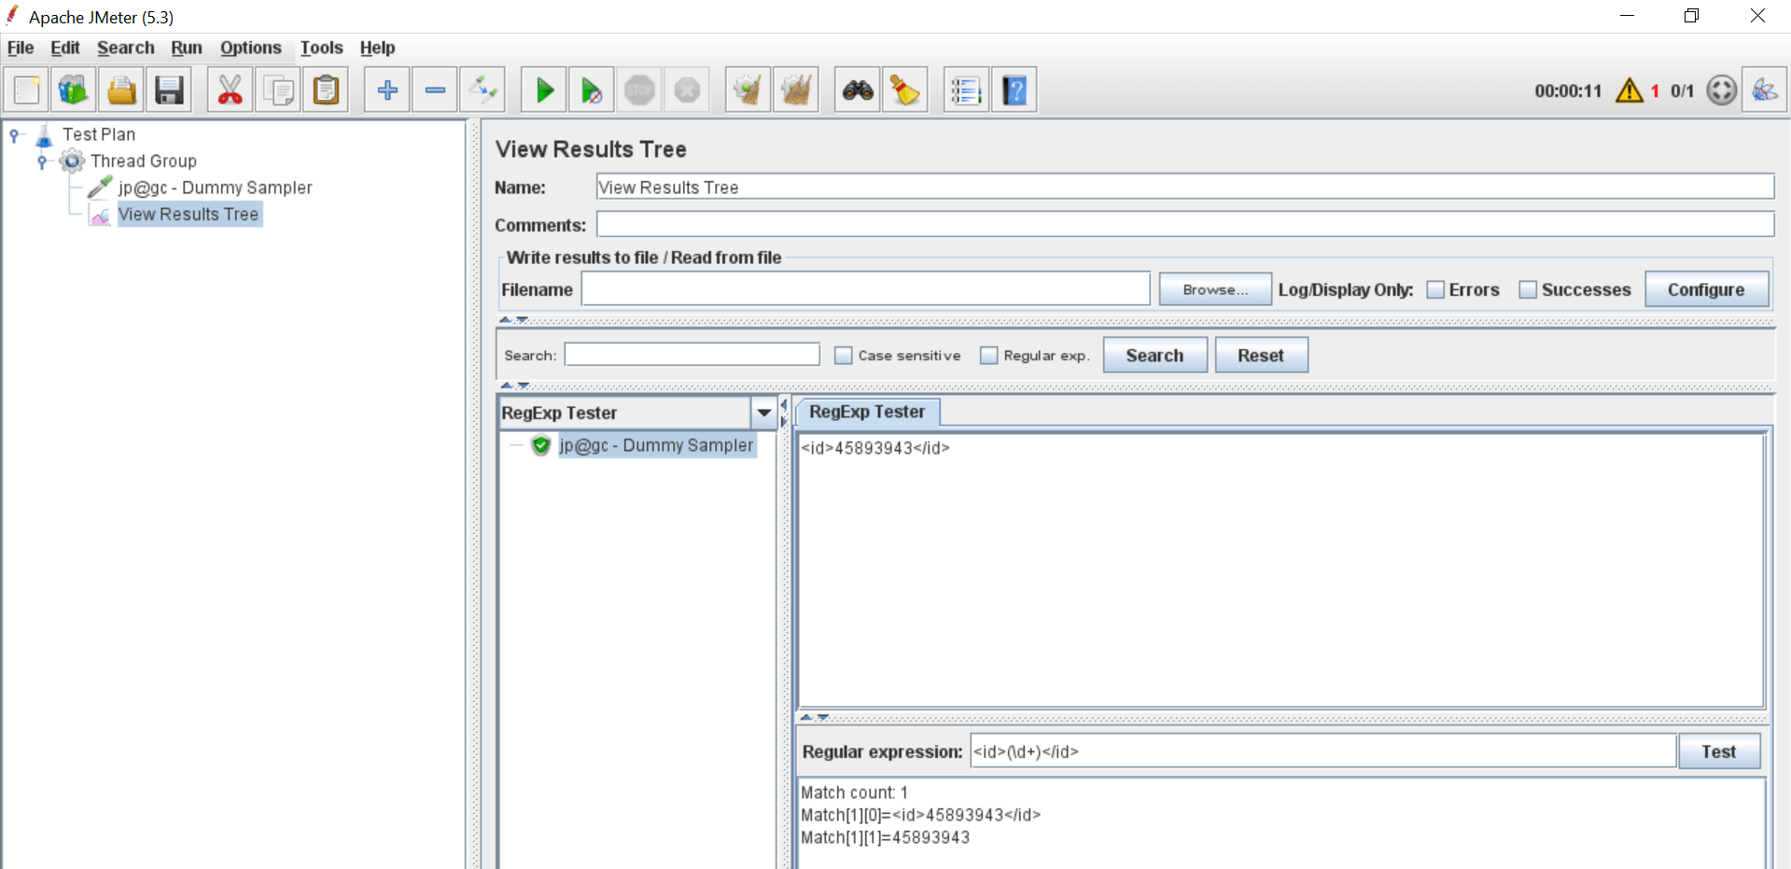Open the Tools menu
This screenshot has width=1791, height=869.
[x=322, y=48]
